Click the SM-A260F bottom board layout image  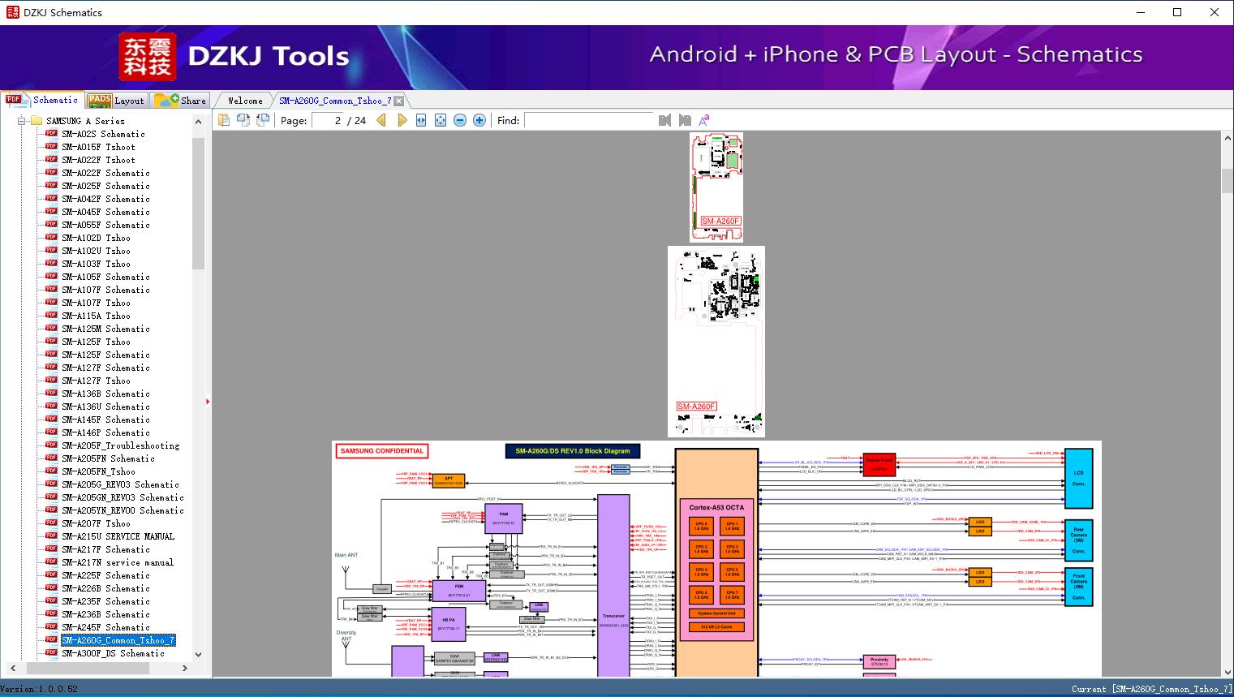(716, 342)
